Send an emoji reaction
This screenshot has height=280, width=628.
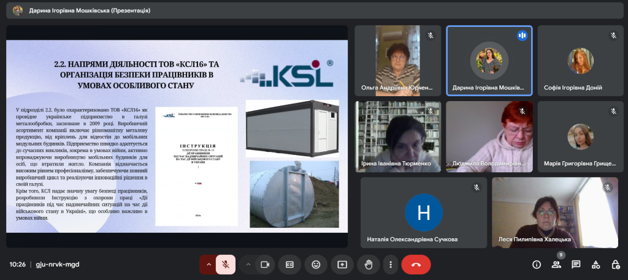pyautogui.click(x=316, y=265)
